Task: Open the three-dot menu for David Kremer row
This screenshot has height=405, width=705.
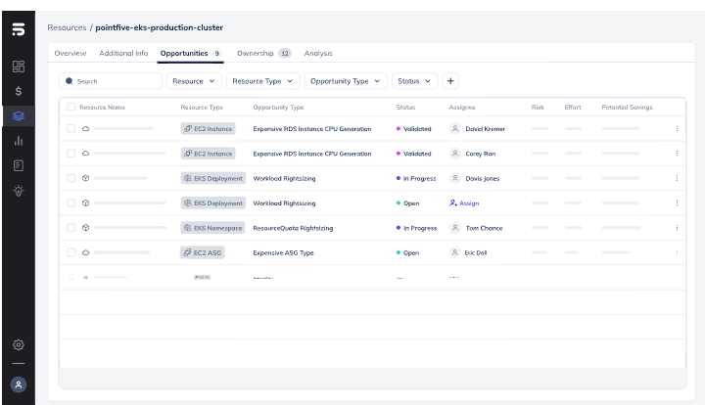Action: coord(676,128)
